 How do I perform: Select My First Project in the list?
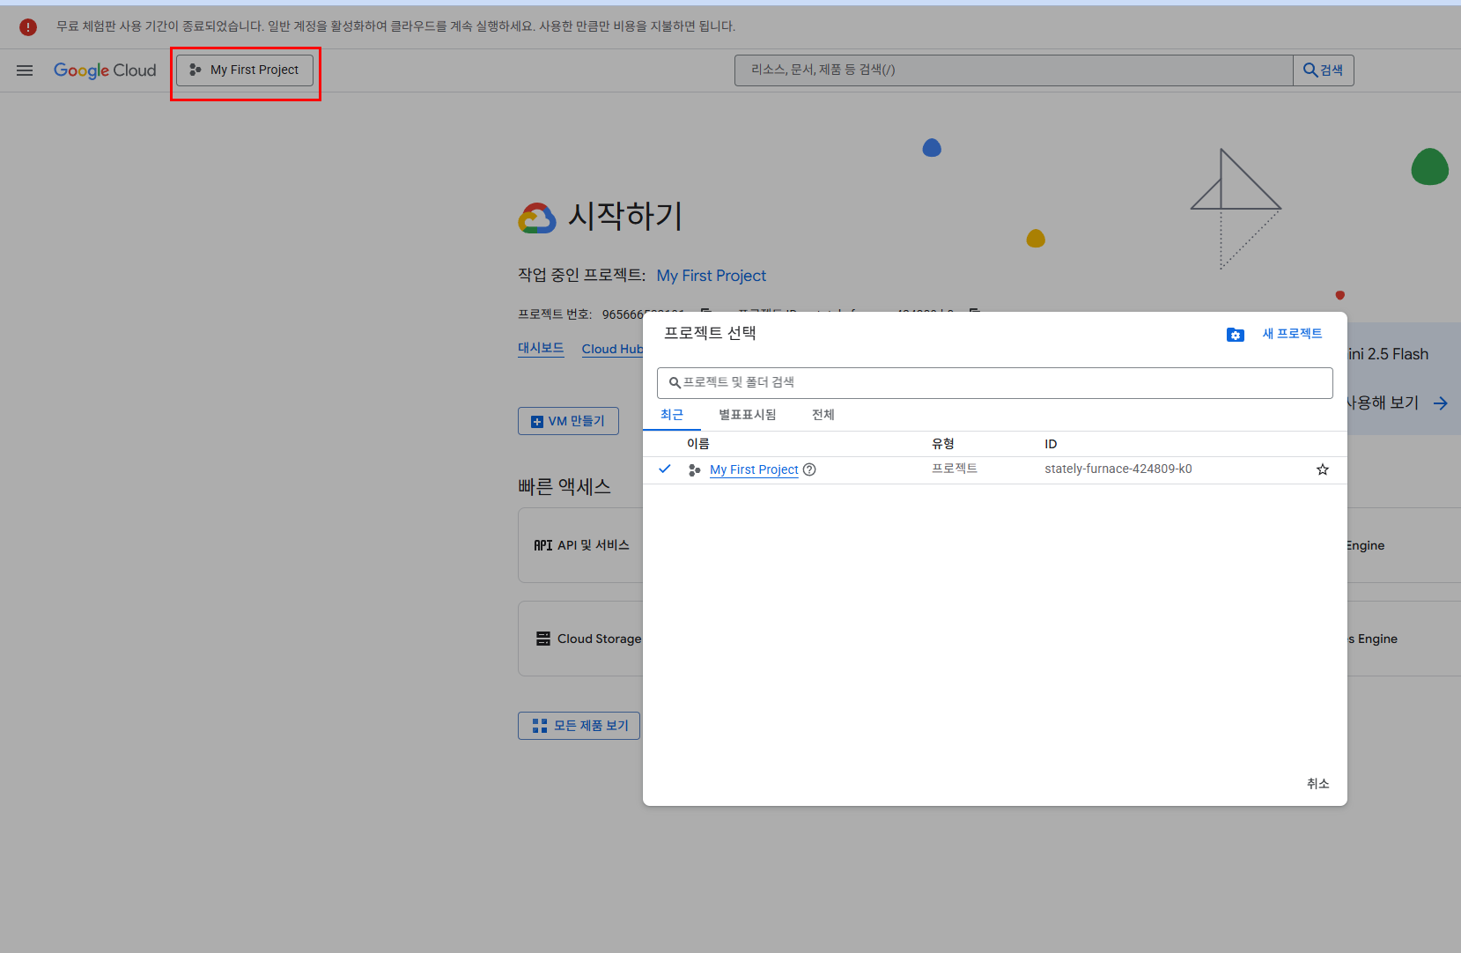point(754,469)
